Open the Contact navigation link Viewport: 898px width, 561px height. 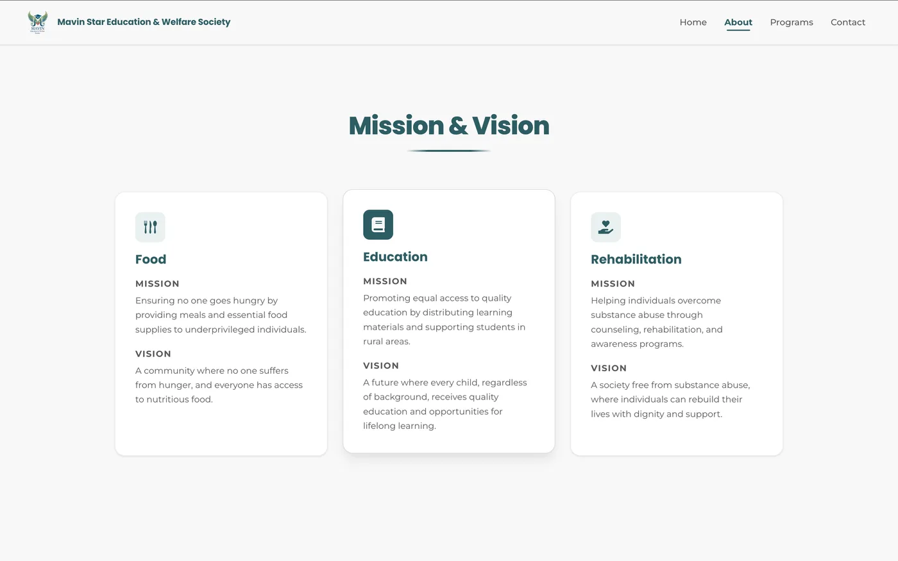[x=848, y=22]
